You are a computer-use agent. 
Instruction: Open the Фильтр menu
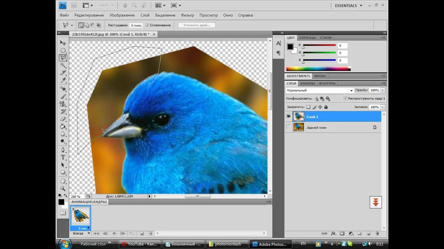[187, 15]
